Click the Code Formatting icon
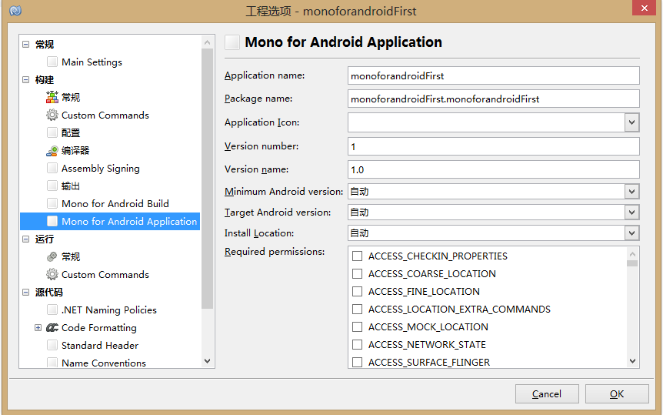Screen dimensions: 663x415 click(52, 328)
